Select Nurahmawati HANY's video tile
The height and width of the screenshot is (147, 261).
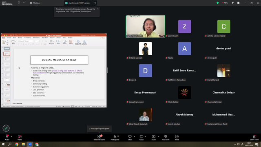tap(146, 26)
